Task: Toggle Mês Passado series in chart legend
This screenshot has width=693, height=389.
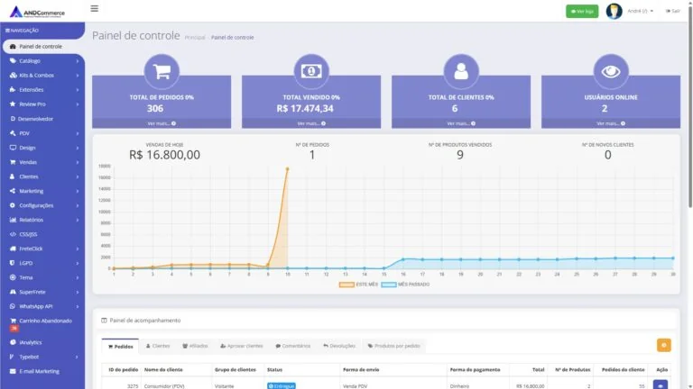Action: pyautogui.click(x=405, y=285)
